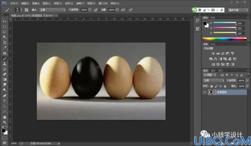Image resolution: width=251 pixels, height=146 pixels.
Task: Open brush opacity slider arrow
Action: [x=90, y=10]
